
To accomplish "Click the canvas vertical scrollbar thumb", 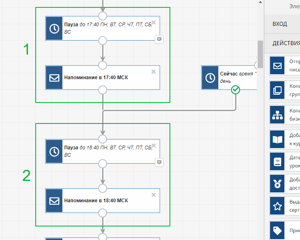I will point(260,54).
